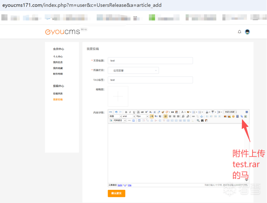Toggle superscript formatting
Screen dimensions: 267x203
(147, 112)
